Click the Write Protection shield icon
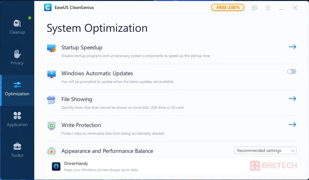Image resolution: width=309 pixels, height=180 pixels. (x=52, y=126)
